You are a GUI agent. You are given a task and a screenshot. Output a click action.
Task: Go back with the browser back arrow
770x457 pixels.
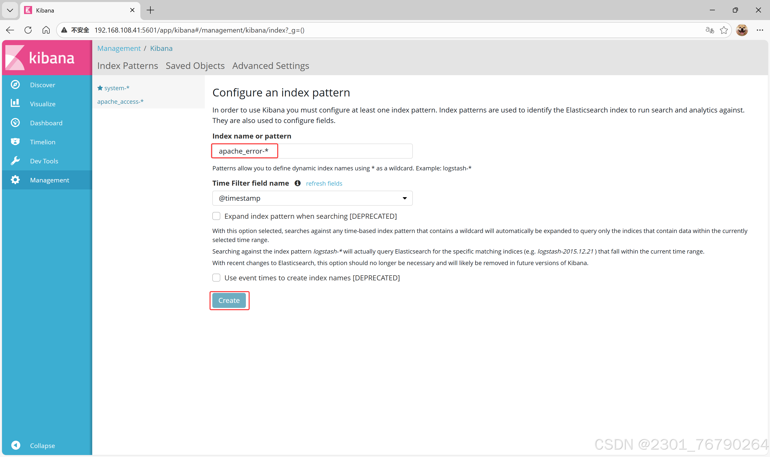(10, 30)
